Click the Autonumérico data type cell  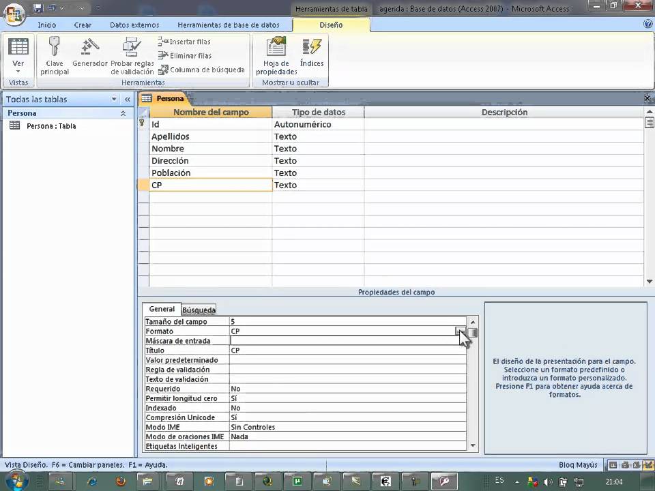pos(318,124)
